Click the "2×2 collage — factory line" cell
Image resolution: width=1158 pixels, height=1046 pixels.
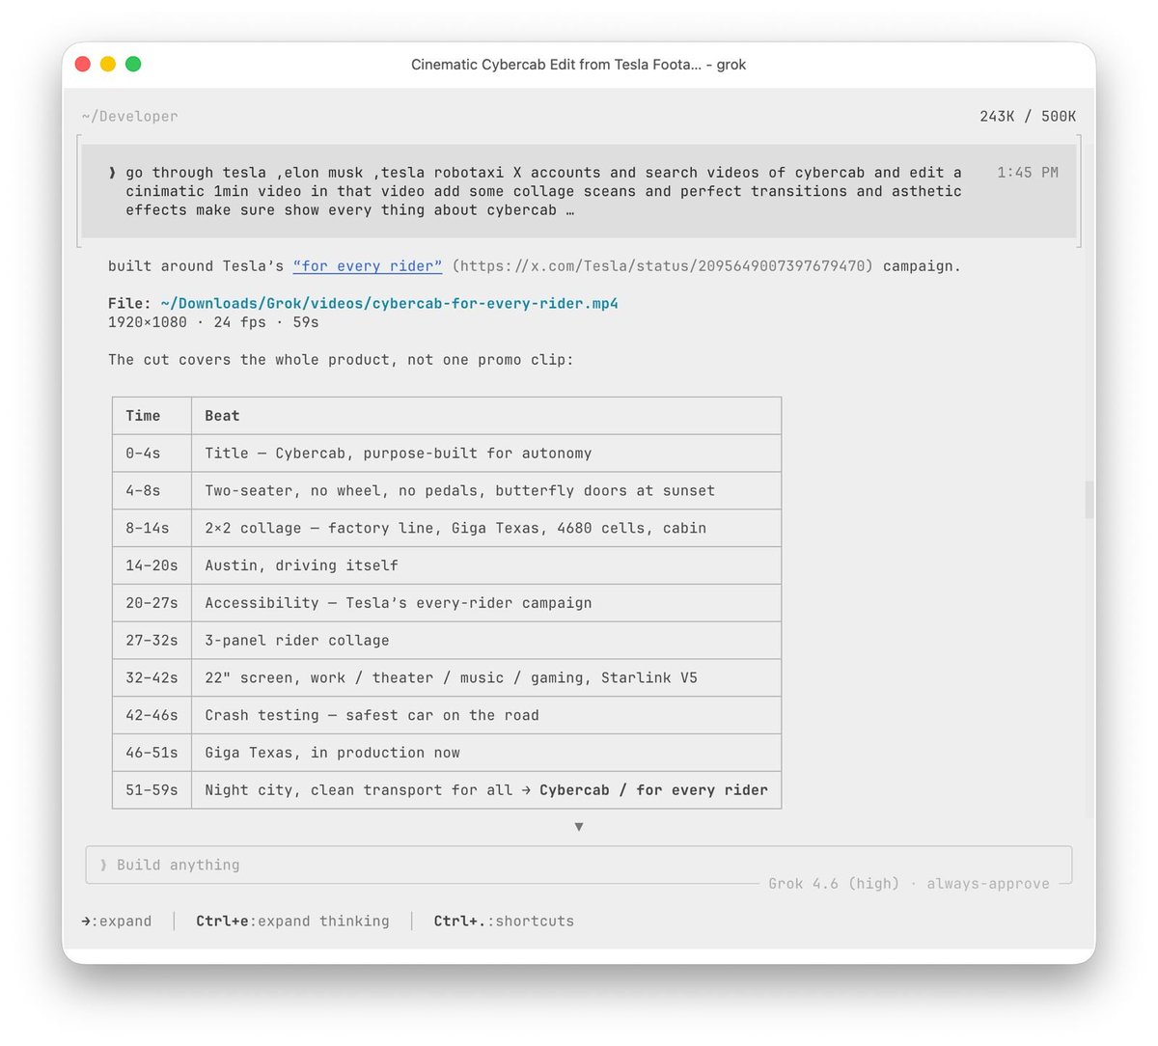486,528
